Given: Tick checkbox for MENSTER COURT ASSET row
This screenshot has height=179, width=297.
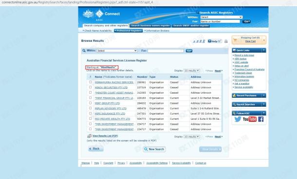Looking at the screenshot, I should pyautogui.click(x=91, y=93).
